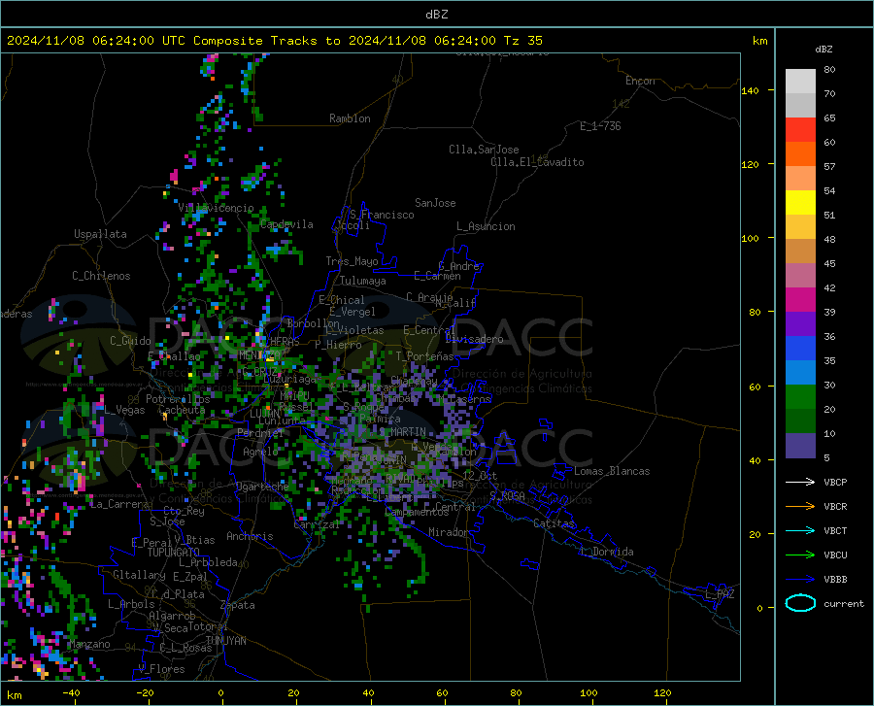Click the E_1-736 label on map
874x706 pixels.
tap(600, 126)
